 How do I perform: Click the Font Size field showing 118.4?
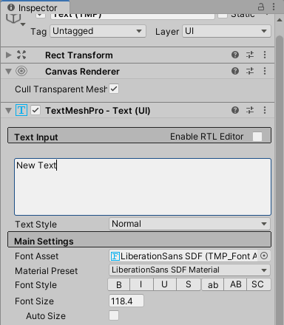[x=126, y=301]
